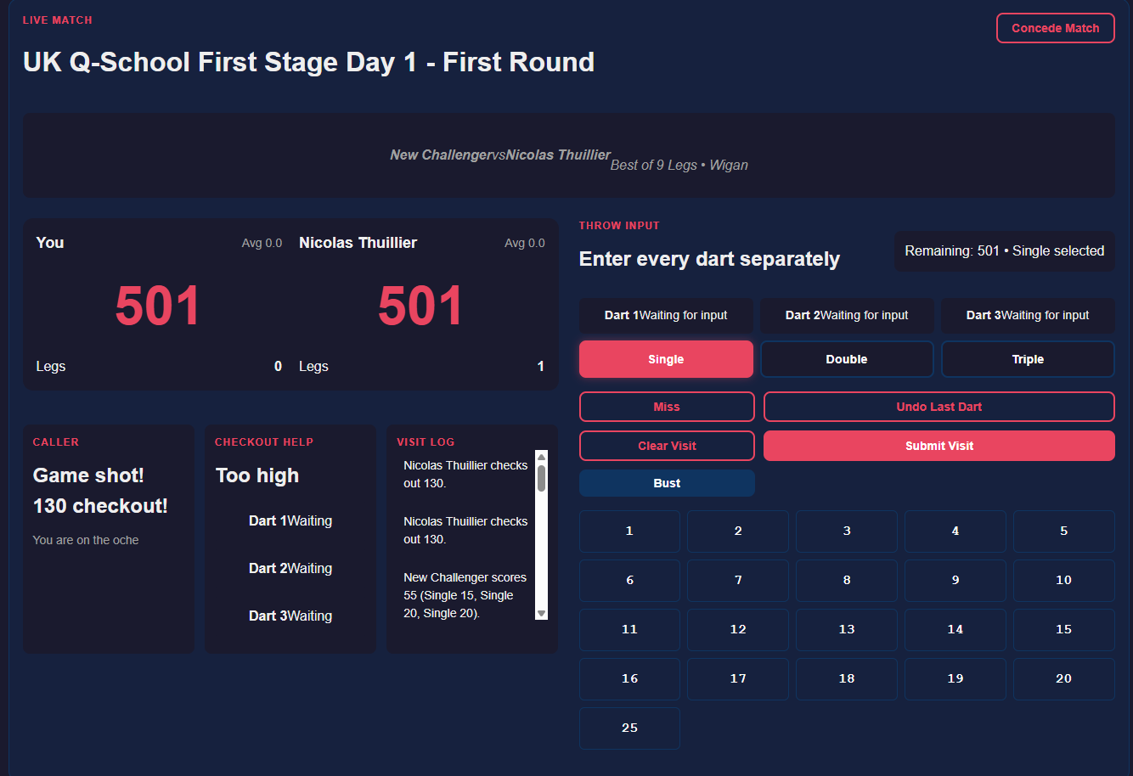Screen dimensions: 1133x776
Task: Enter number 19 on the keypad
Action: (955, 678)
